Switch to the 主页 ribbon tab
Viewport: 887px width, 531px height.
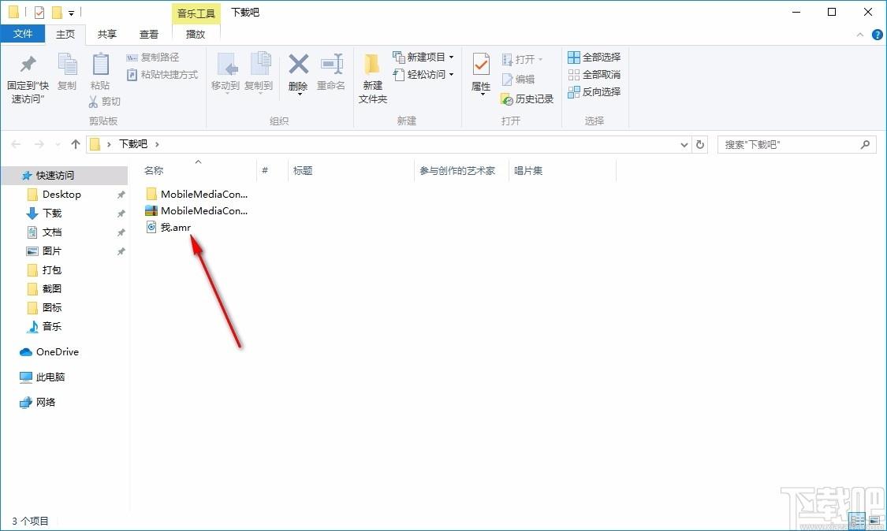click(65, 34)
